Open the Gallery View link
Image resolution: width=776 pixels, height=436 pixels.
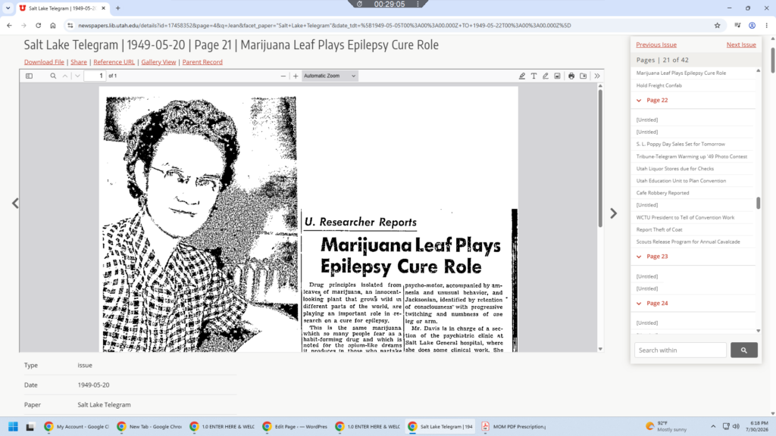pyautogui.click(x=158, y=62)
